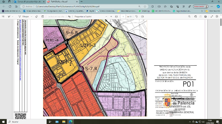Show more bookmarks chevron
This screenshot has width=222, height=124.
click(202, 11)
